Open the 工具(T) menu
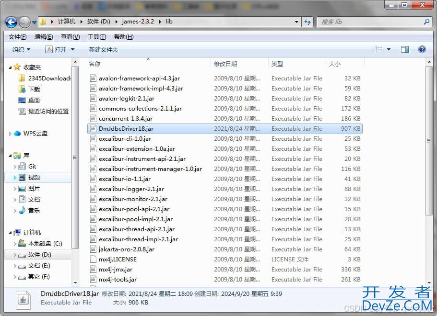Image resolution: width=437 pixels, height=316 pixels. click(96, 37)
